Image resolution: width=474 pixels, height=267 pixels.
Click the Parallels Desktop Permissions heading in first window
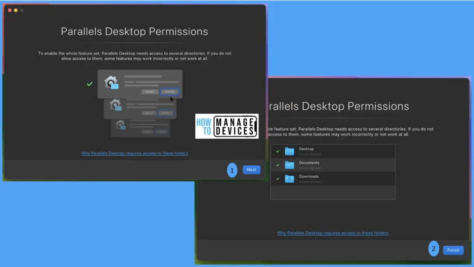(135, 31)
